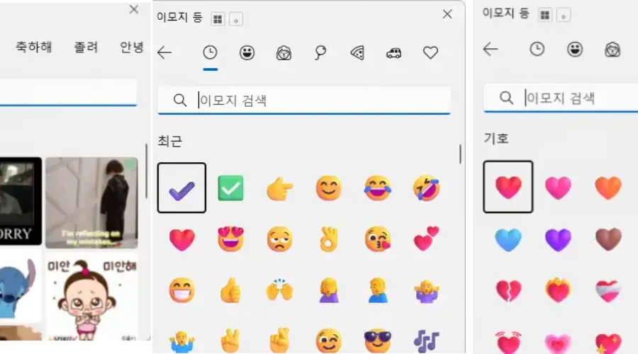Choose the winking face emoji
Screen dimensions: 638x354
click(x=328, y=341)
